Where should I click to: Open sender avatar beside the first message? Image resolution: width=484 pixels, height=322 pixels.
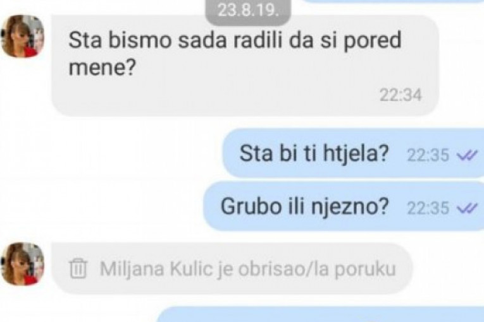(22, 37)
